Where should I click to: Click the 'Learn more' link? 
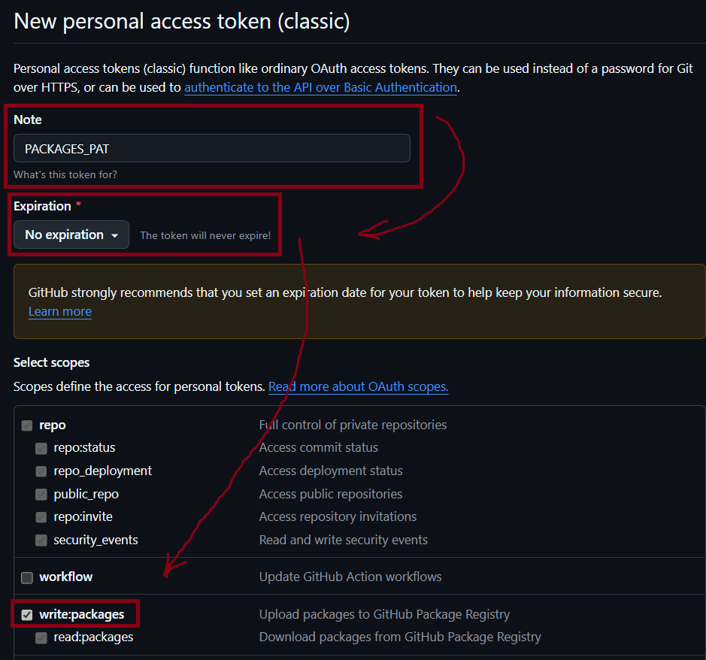click(60, 311)
